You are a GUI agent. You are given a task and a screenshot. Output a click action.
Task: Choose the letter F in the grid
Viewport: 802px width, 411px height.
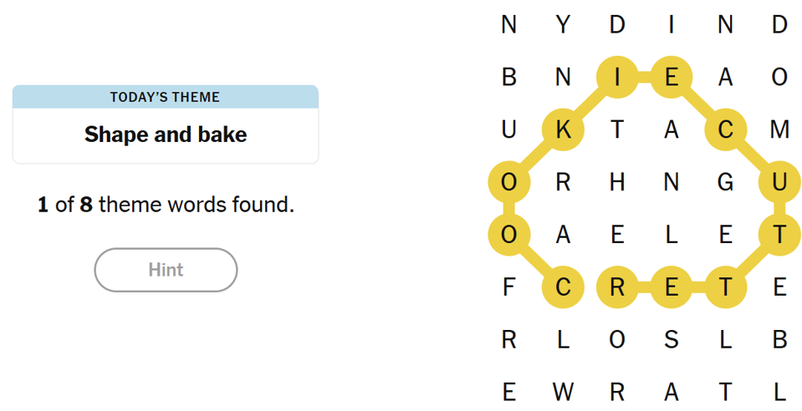click(508, 287)
